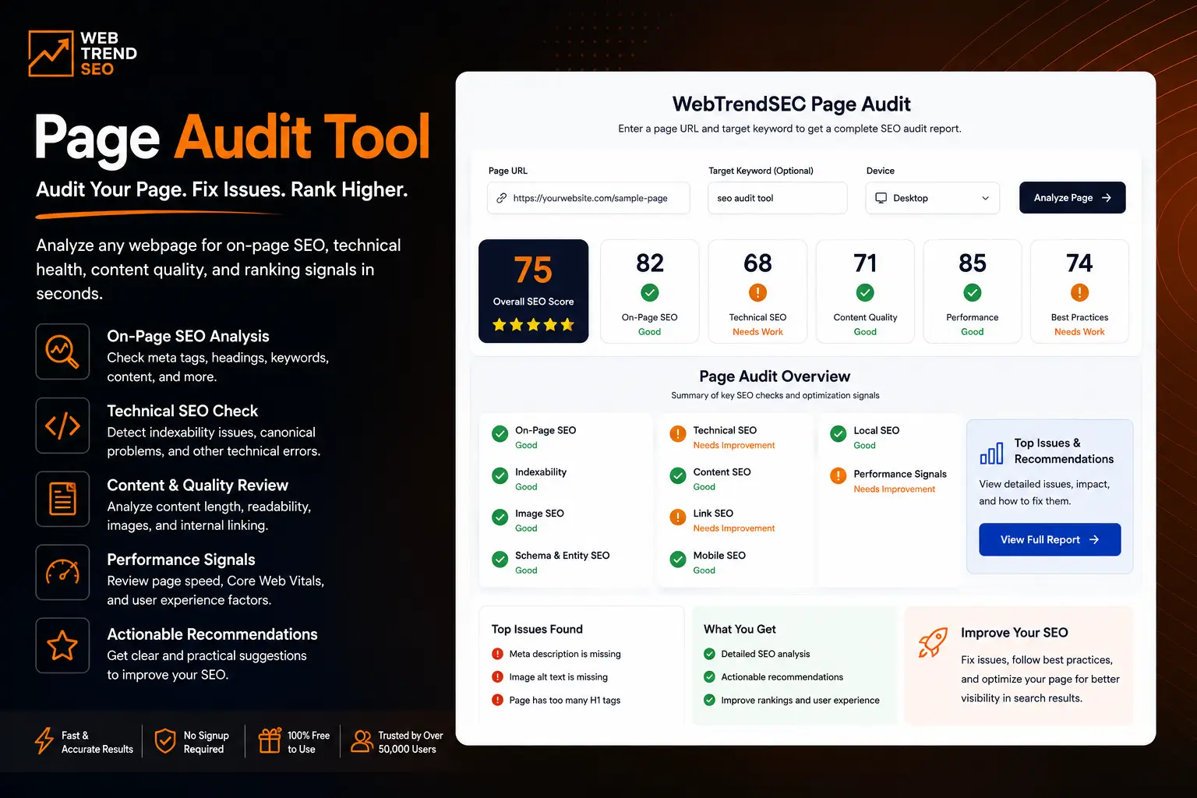Screen dimensions: 1197x798
Task: Click the green check under score 71
Action: coord(865,292)
